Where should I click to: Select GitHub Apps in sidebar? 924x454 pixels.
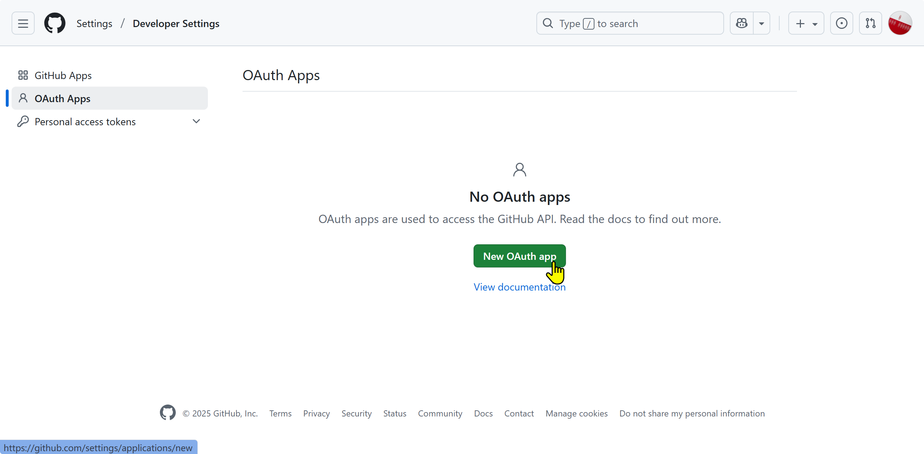(x=63, y=75)
